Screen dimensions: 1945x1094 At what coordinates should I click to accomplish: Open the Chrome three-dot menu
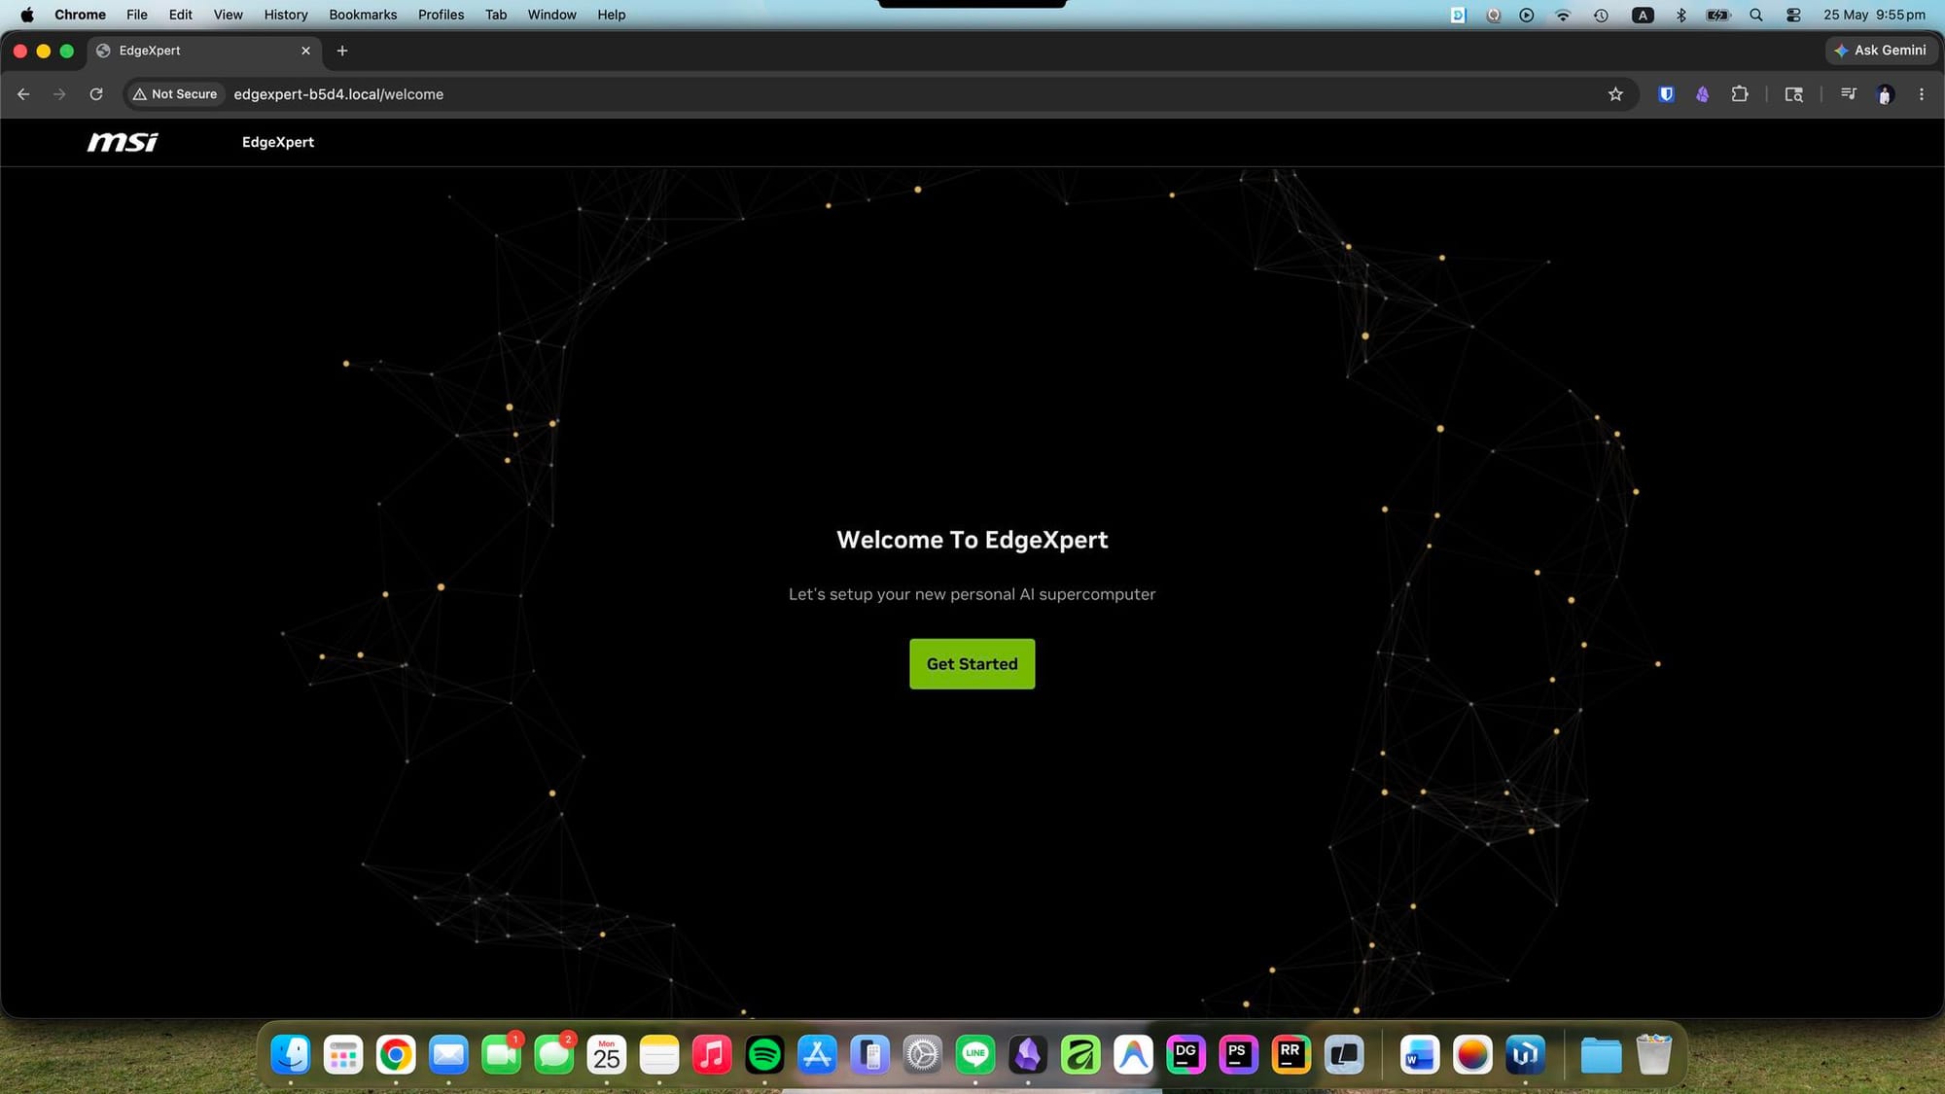click(x=1921, y=94)
